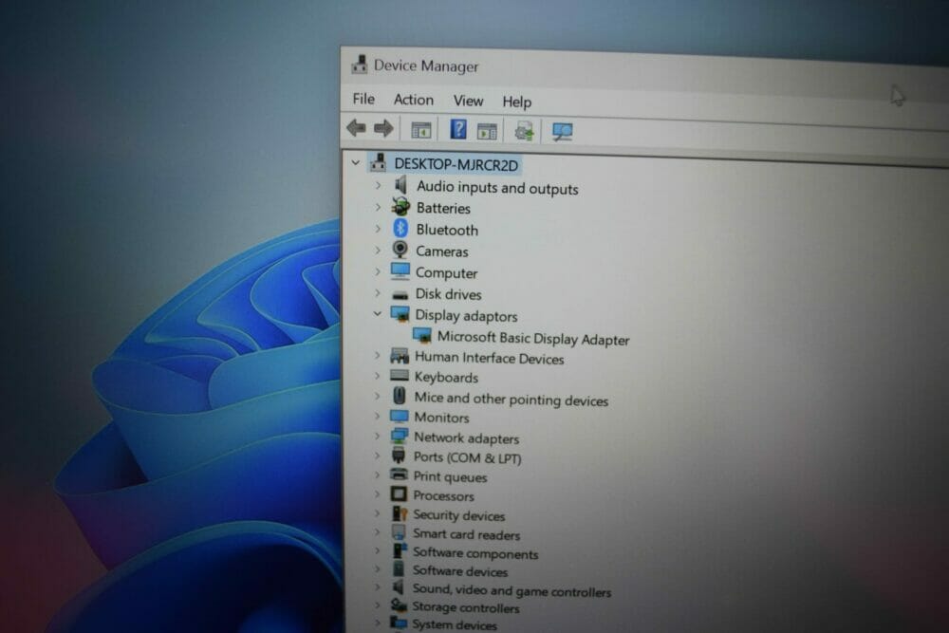Image resolution: width=949 pixels, height=633 pixels.
Task: Click the Cameras webcam icon
Action: coord(400,250)
